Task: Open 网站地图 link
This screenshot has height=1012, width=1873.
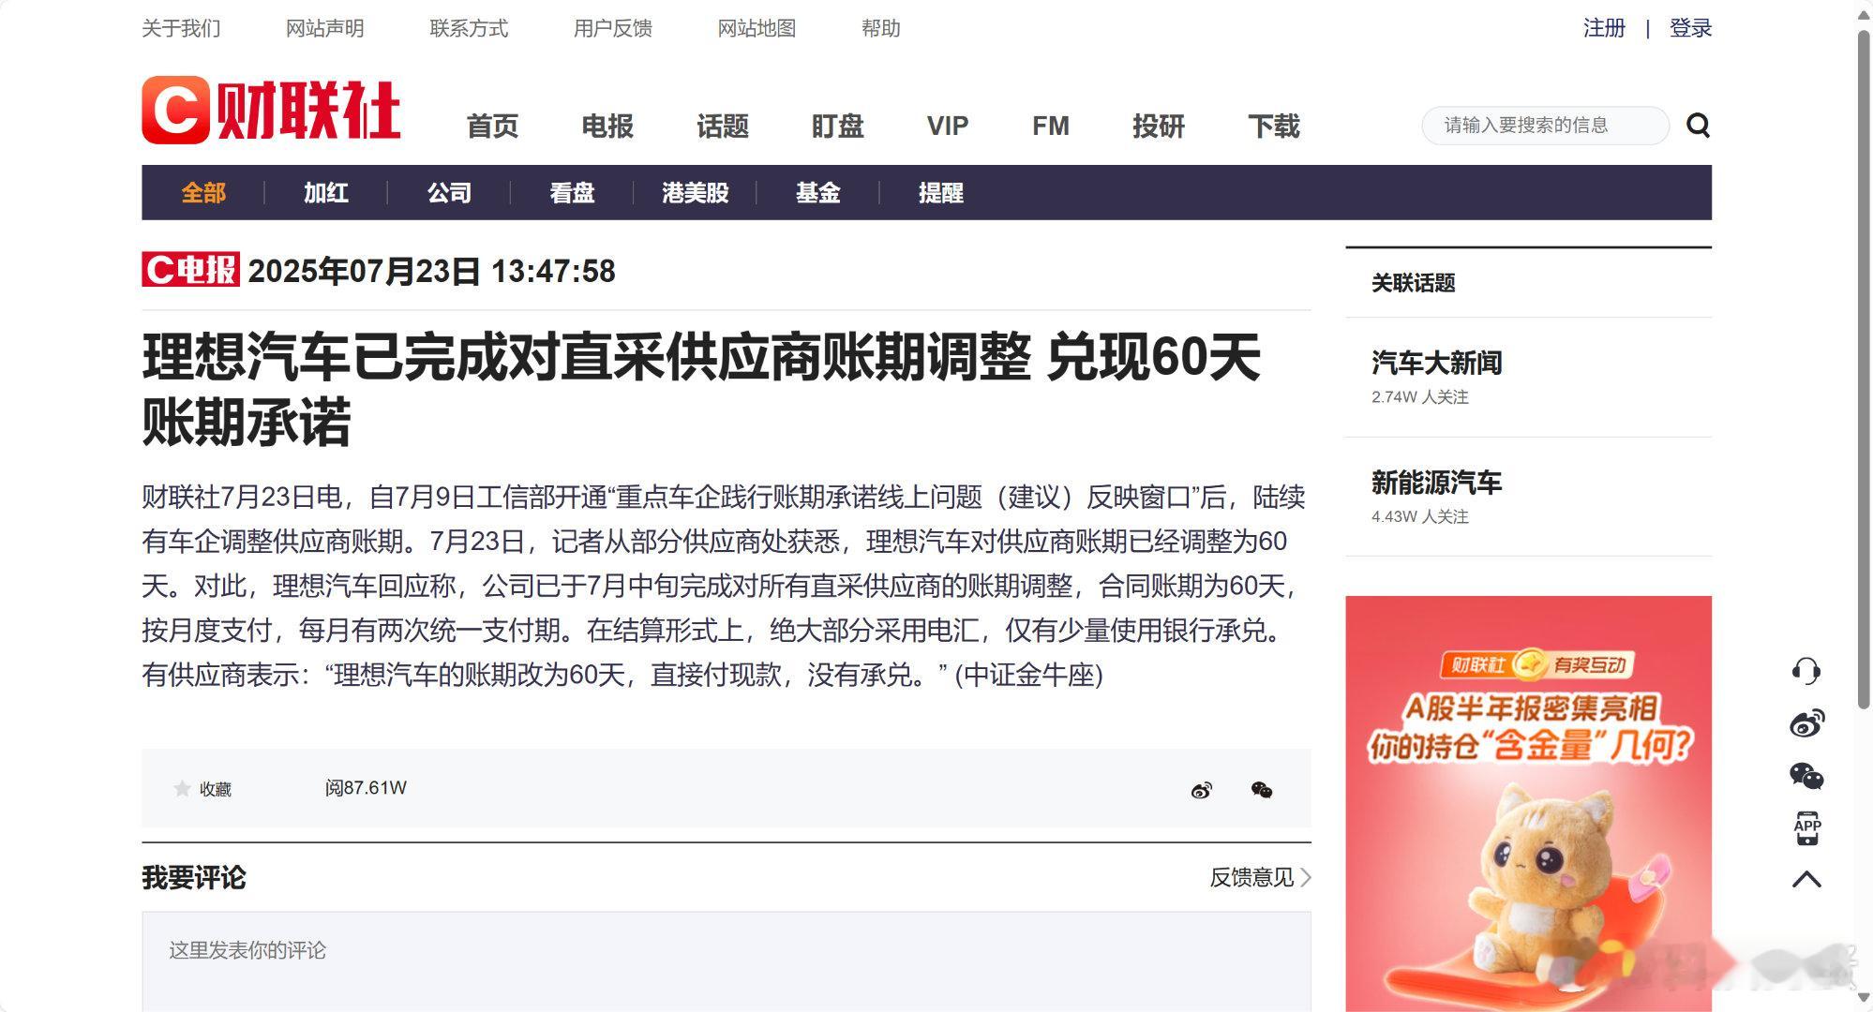Action: point(757,29)
